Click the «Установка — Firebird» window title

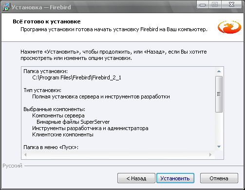pos(41,7)
